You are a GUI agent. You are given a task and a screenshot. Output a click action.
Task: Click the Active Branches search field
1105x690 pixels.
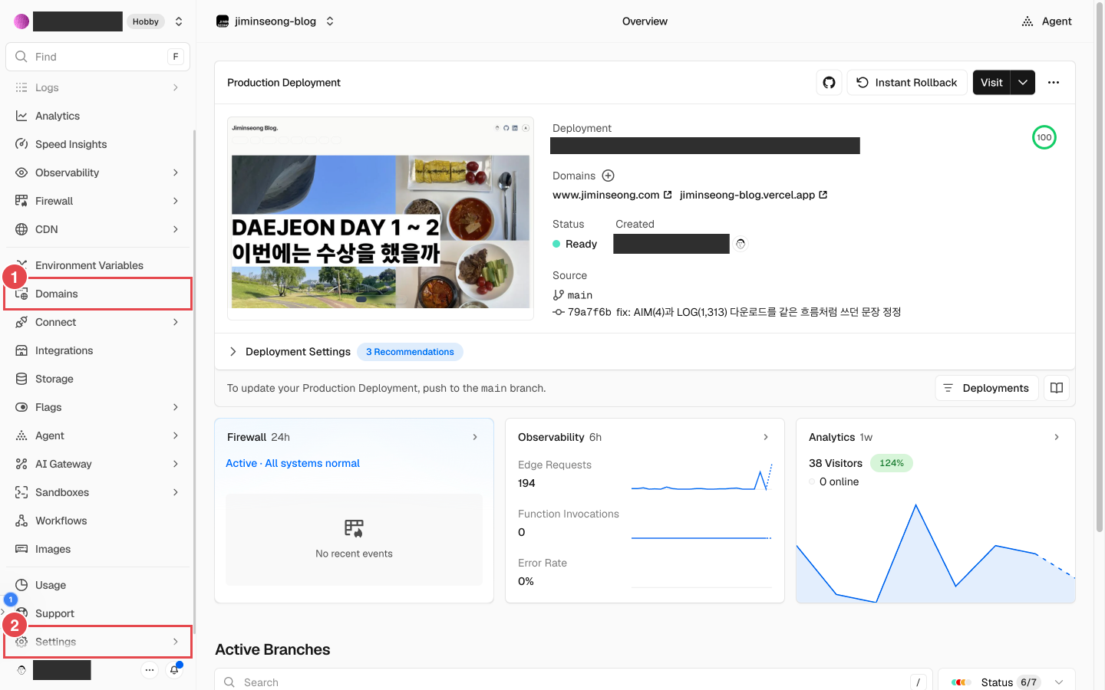(573, 682)
